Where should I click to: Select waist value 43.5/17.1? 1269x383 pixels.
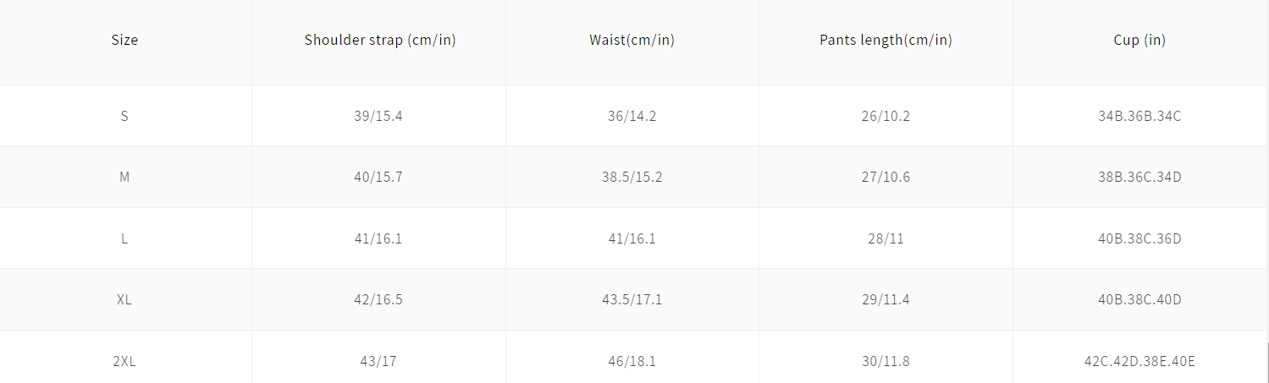click(632, 299)
